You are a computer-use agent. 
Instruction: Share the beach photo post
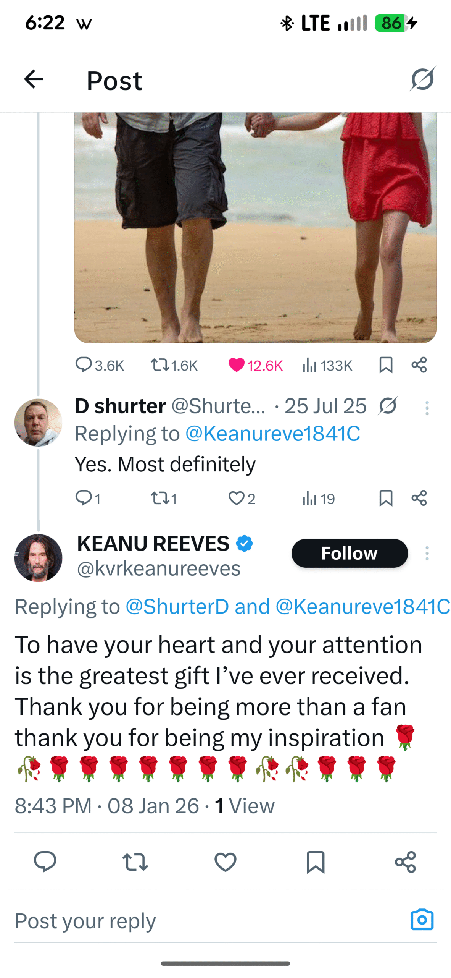[419, 365]
